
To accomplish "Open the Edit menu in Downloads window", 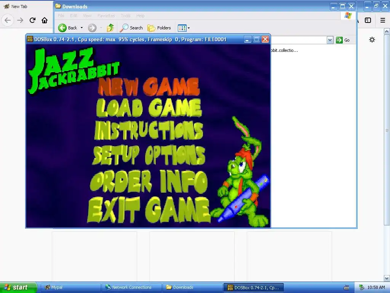I will pyautogui.click(x=74, y=15).
